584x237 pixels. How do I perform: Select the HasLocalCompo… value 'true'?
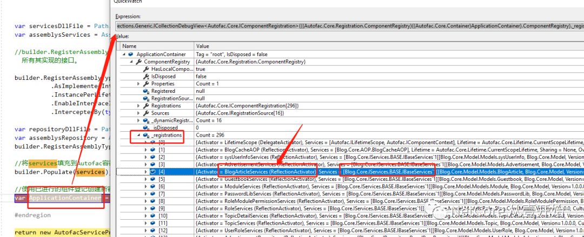click(x=201, y=69)
